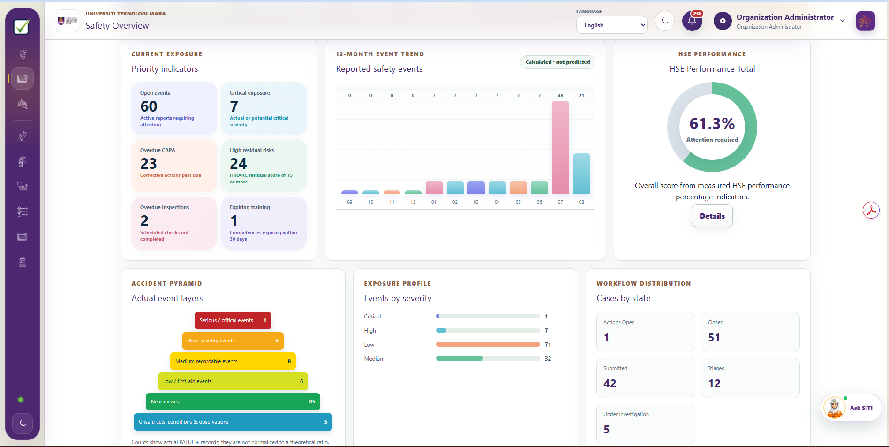Click the month 01 pink bar
Image resolution: width=889 pixels, height=447 pixels.
(434, 188)
